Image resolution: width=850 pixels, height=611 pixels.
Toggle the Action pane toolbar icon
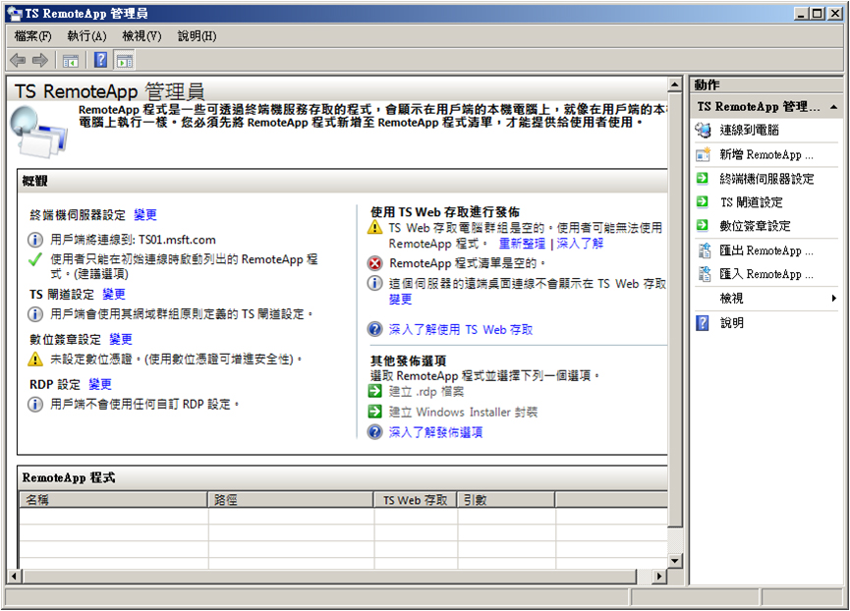[125, 61]
